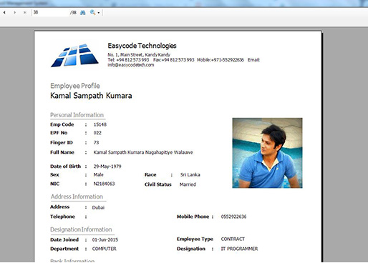Image resolution: width=368 pixels, height=263 pixels.
Task: Click the Personal Information section header
Action: pos(77,115)
